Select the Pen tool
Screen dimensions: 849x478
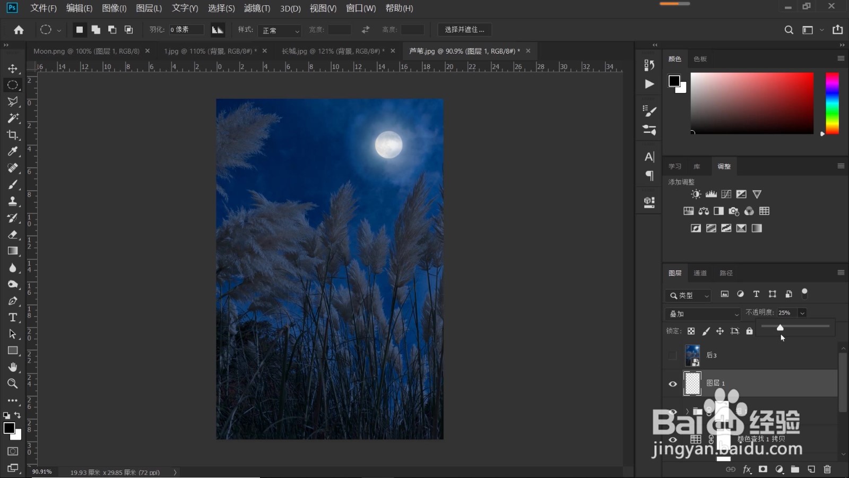13,301
